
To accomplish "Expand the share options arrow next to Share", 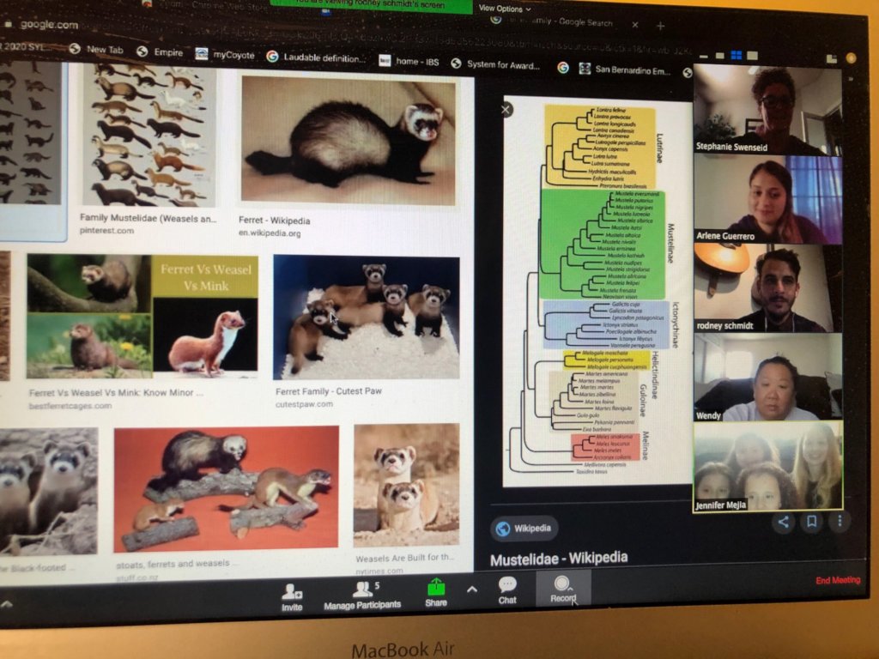I will click(471, 589).
